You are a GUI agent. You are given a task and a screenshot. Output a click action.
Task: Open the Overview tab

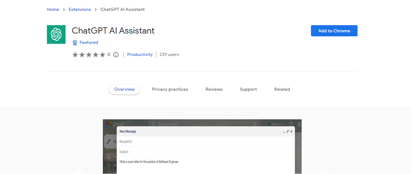tap(124, 89)
